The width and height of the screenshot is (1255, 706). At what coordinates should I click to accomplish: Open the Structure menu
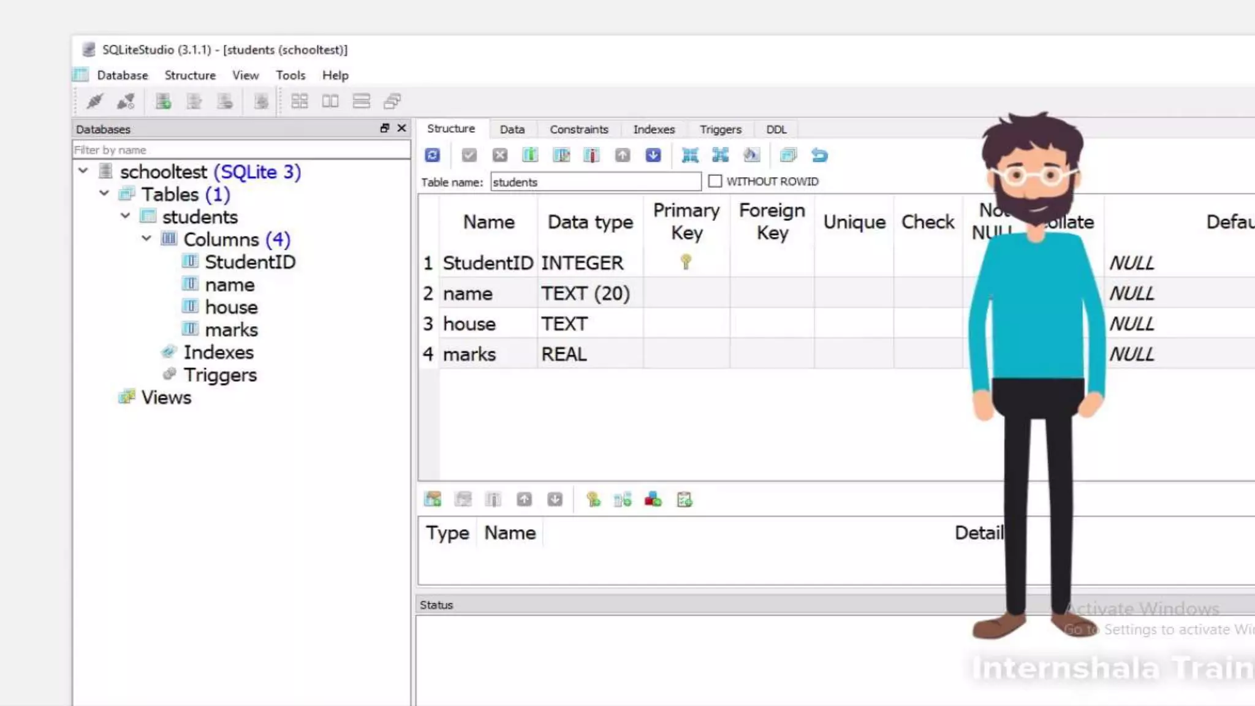(190, 75)
